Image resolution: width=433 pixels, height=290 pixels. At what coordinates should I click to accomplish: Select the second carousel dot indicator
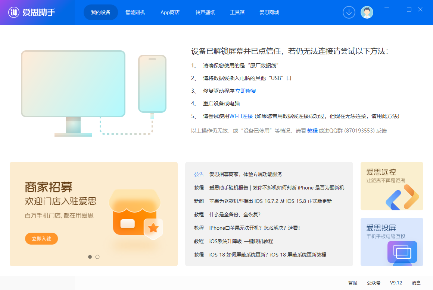coord(97,256)
